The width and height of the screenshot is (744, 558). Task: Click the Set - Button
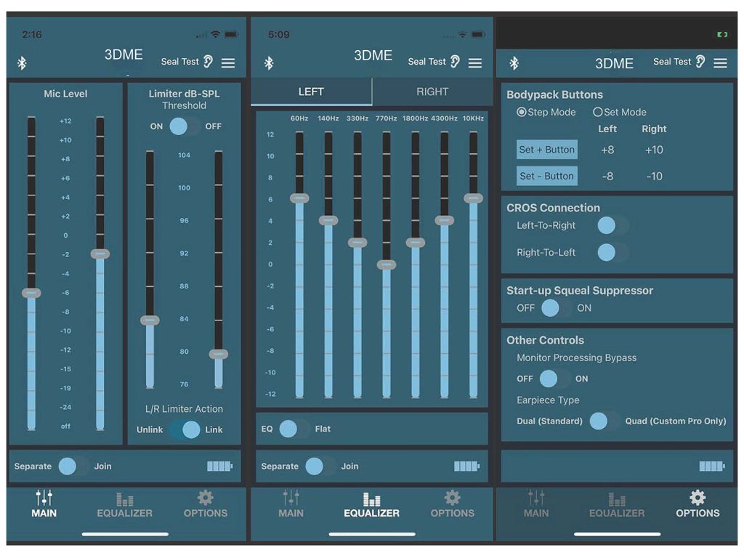(x=546, y=176)
